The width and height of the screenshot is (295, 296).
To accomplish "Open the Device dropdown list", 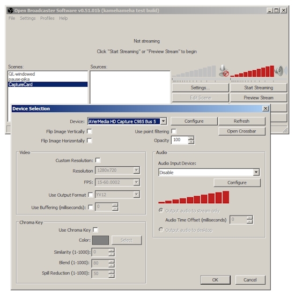I will 164,121.
